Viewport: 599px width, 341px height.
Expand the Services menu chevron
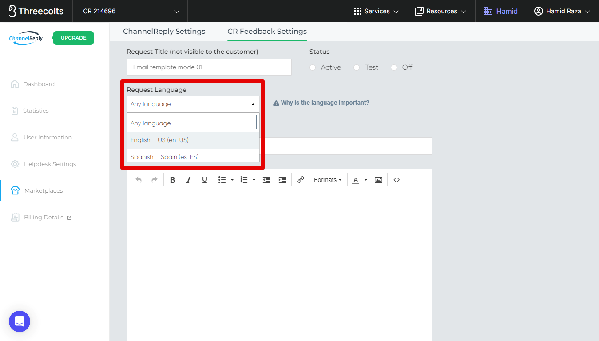[397, 12]
